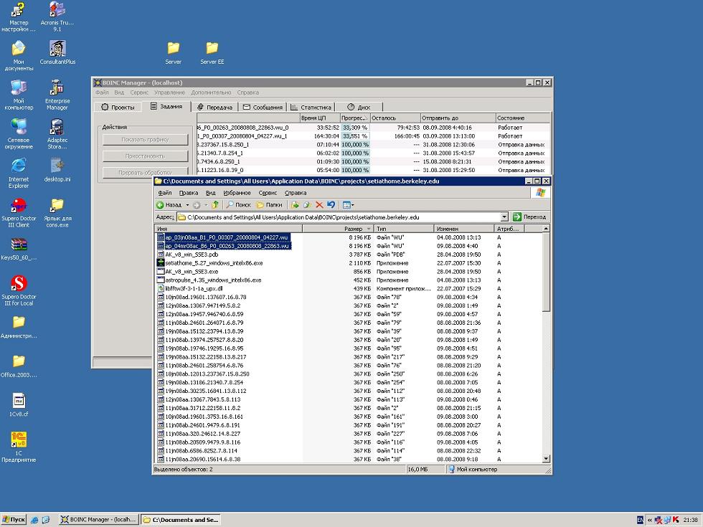Select the setiathome_5.27_windows_intelx86.exe file
Viewport: 703px width, 527px height.
213,262
